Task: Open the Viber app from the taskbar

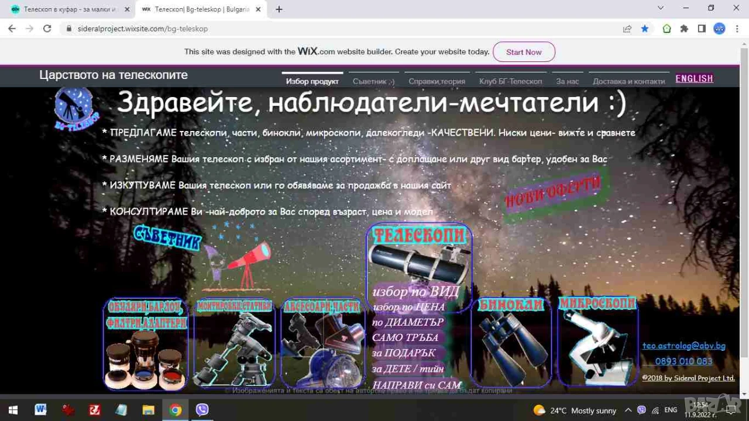Action: pyautogui.click(x=202, y=410)
